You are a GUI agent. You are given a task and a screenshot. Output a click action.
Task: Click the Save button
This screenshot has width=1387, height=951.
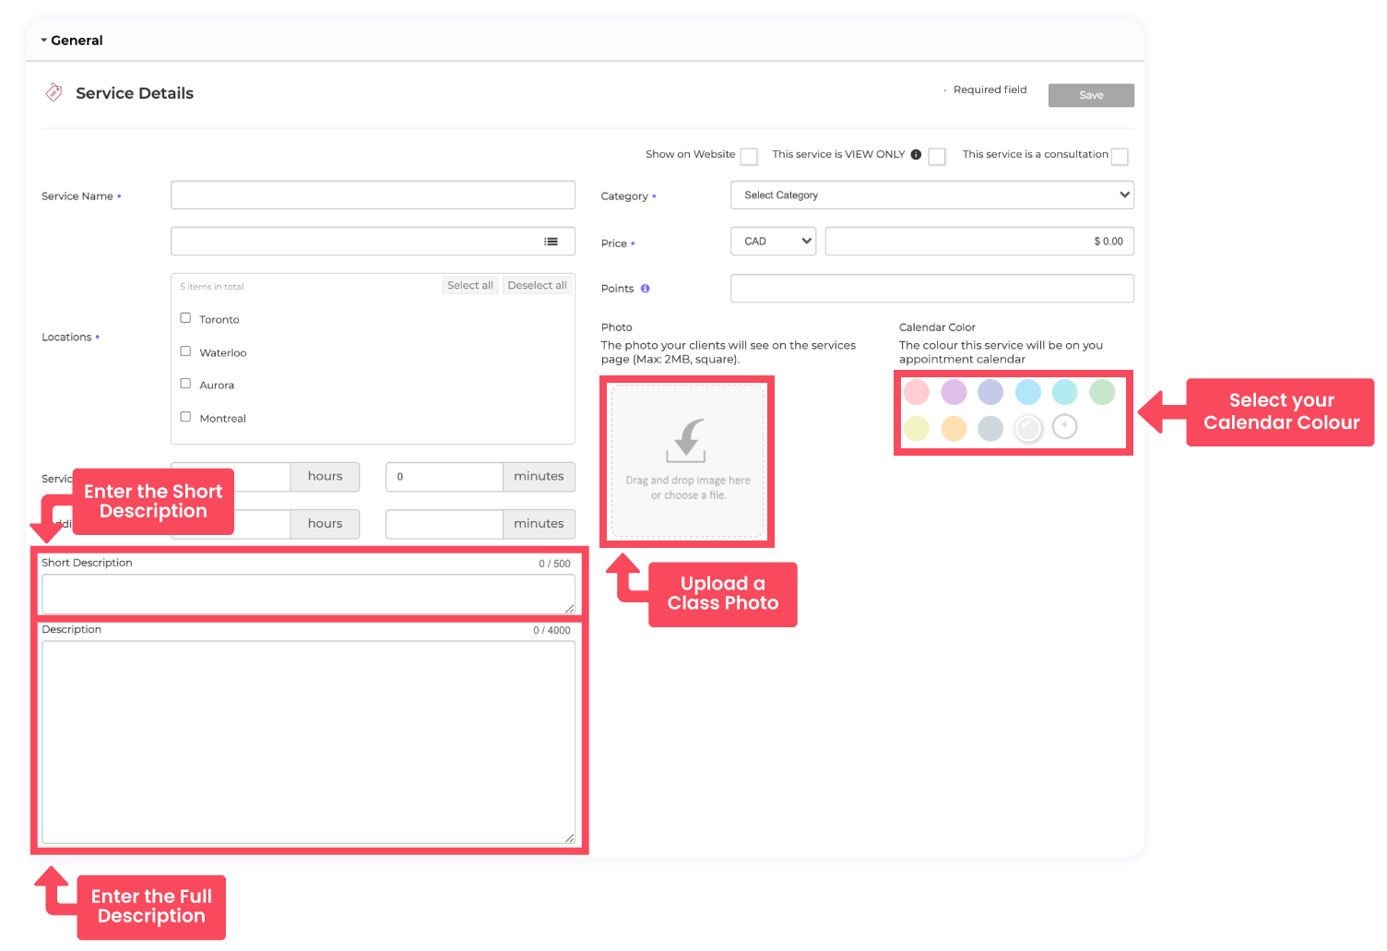(1091, 95)
